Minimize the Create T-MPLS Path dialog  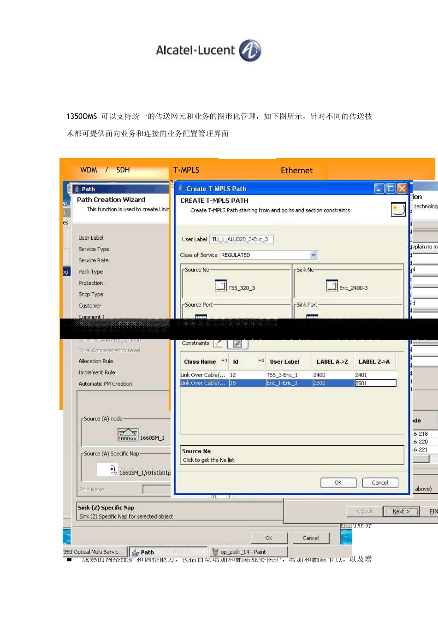(379, 188)
